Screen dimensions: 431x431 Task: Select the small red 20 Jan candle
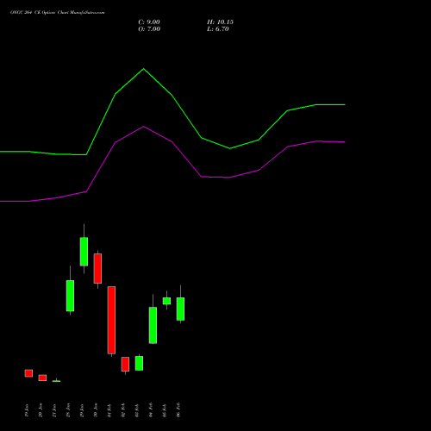42,378
